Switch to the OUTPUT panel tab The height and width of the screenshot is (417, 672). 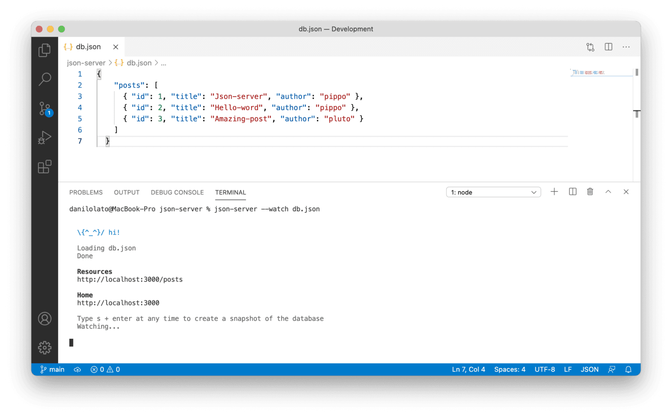[126, 193]
